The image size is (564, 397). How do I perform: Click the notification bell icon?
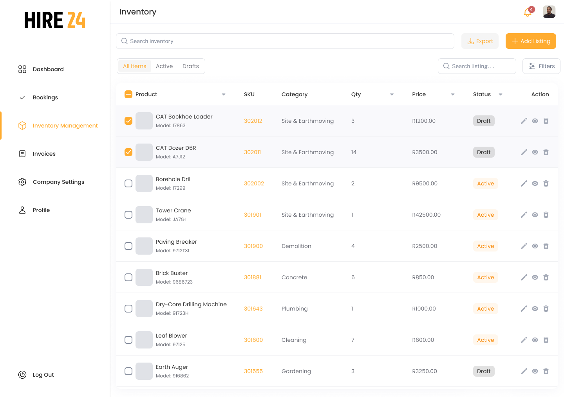[528, 13]
